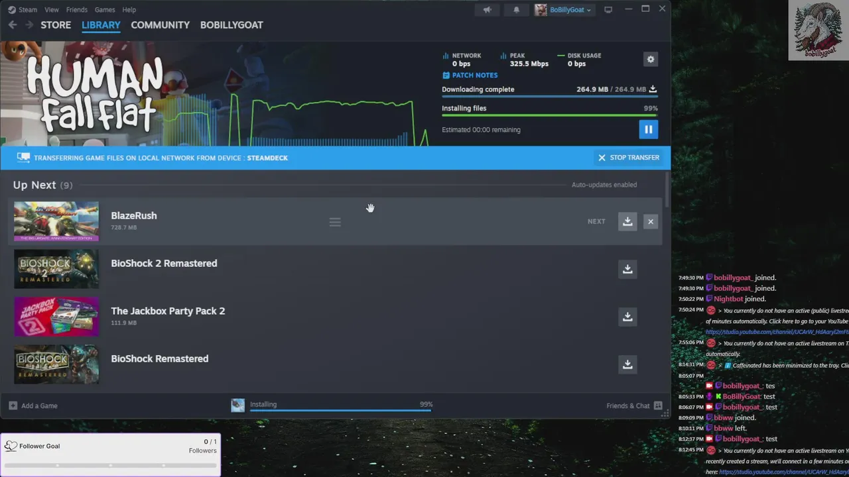Image resolution: width=849 pixels, height=477 pixels.
Task: Open the notifications bell in Steam
Action: coord(517,10)
